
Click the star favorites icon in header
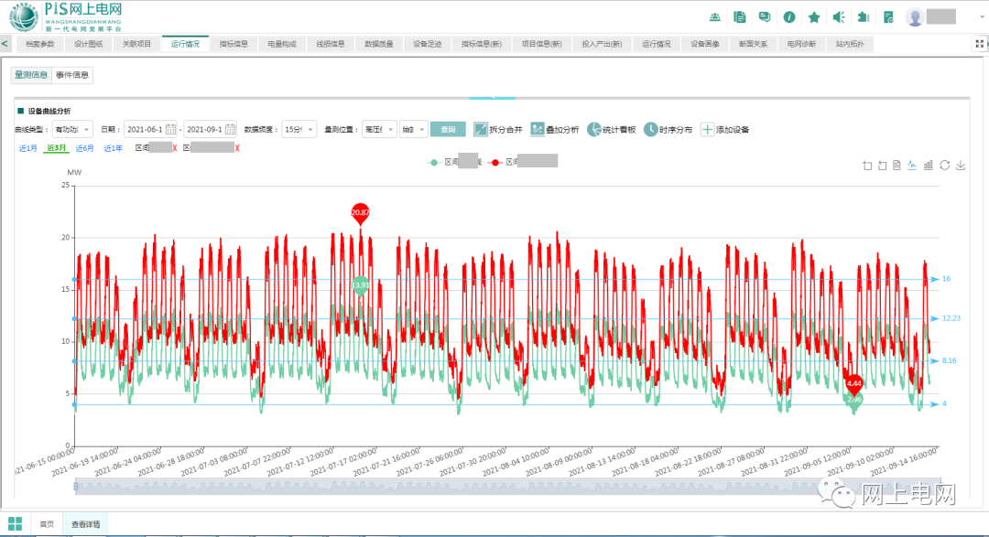point(814,17)
